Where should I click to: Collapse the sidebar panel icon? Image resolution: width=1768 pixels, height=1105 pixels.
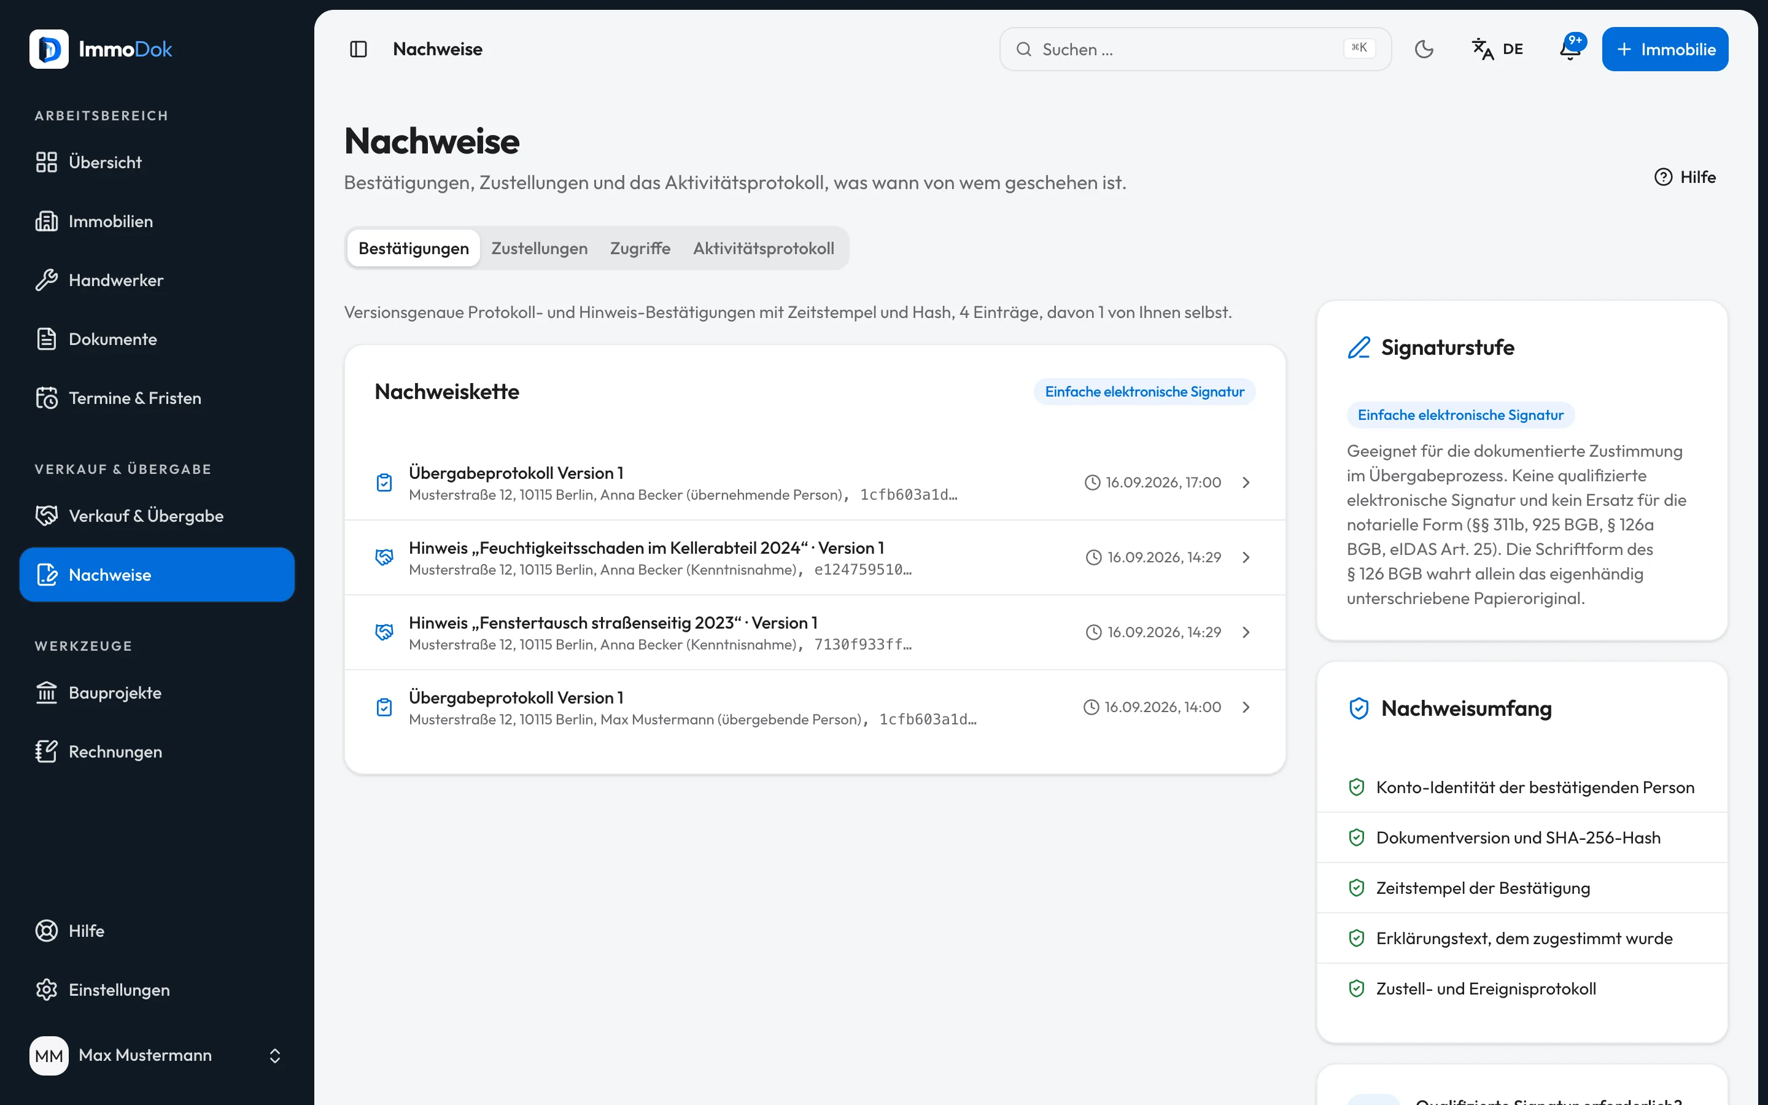(x=358, y=49)
